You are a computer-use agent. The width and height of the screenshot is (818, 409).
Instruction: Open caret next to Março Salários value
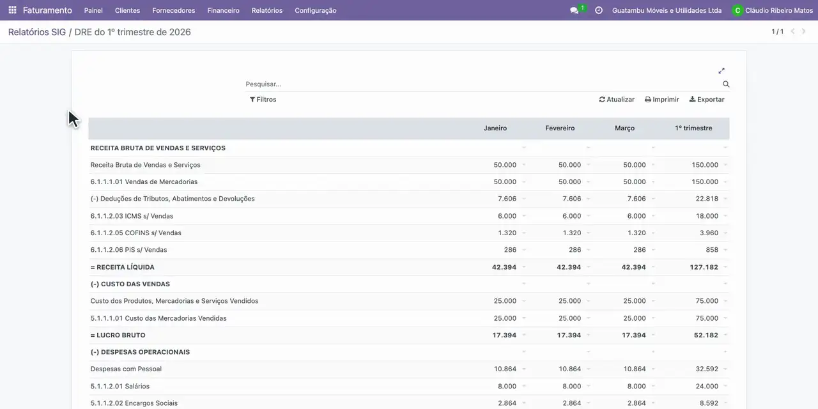click(x=652, y=386)
